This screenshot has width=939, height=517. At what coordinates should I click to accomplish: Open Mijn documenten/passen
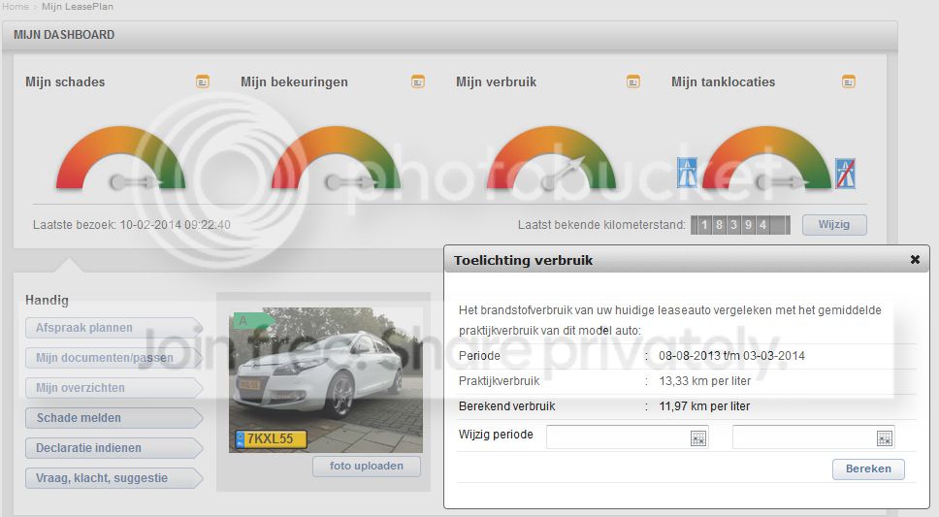(113, 358)
